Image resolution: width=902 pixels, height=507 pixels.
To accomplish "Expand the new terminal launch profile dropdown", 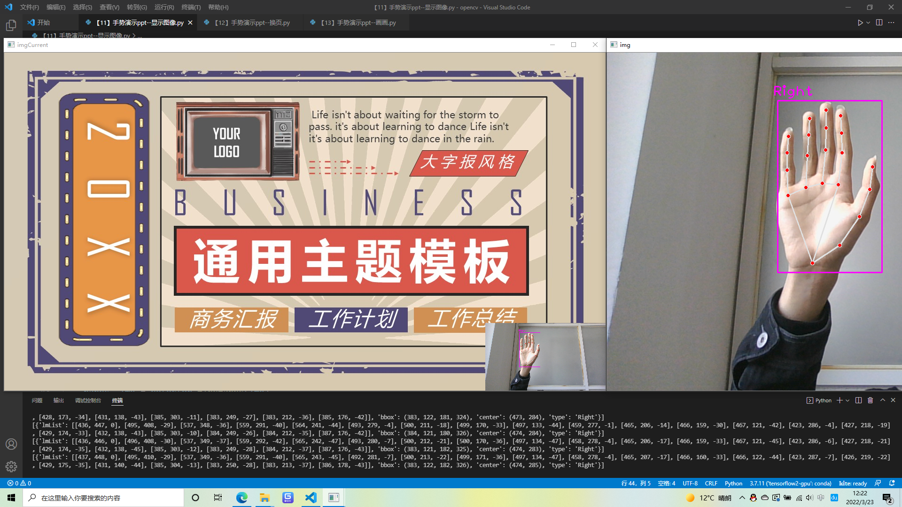I will pyautogui.click(x=848, y=400).
